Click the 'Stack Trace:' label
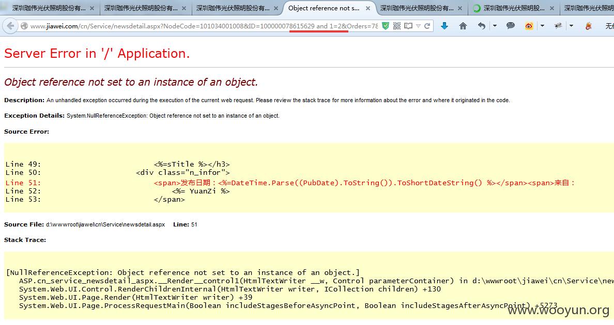 25,240
